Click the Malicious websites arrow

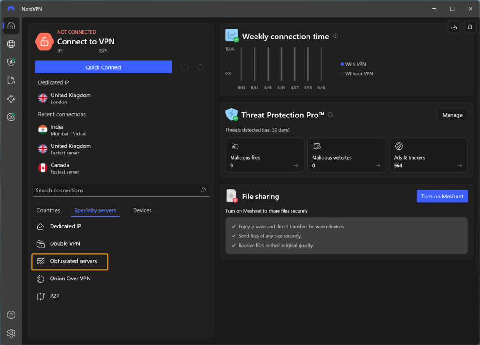click(x=378, y=165)
